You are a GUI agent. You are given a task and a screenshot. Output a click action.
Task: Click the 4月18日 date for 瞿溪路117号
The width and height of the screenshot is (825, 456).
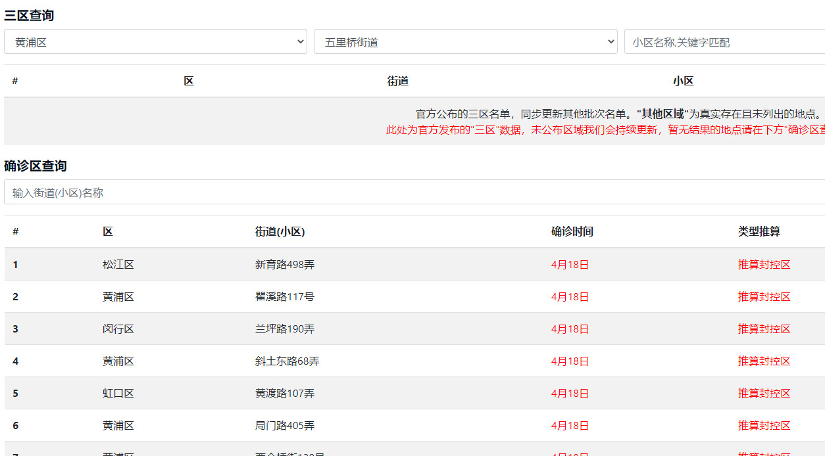click(570, 296)
